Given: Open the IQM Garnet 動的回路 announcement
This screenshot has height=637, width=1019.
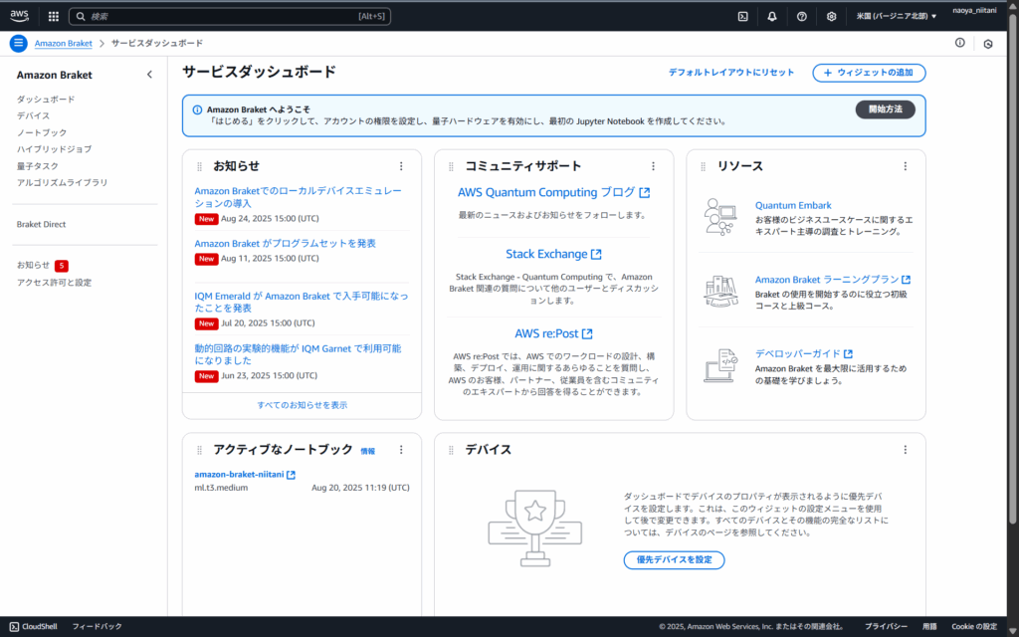Looking at the screenshot, I should (x=298, y=354).
